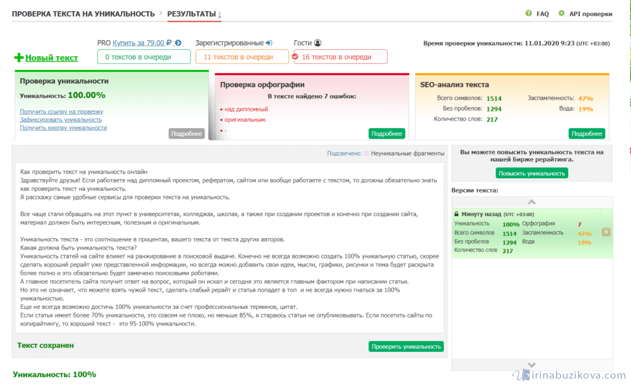Open Получить ссылку на проверку link
The width and height of the screenshot is (631, 384).
click(x=61, y=111)
